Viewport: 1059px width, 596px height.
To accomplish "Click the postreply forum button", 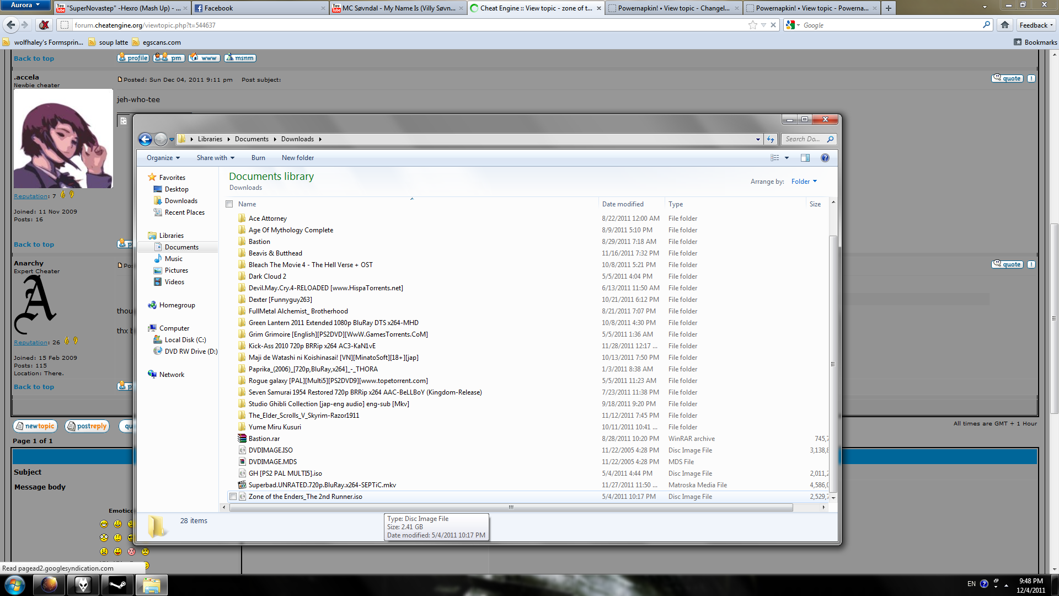I will click(x=87, y=426).
